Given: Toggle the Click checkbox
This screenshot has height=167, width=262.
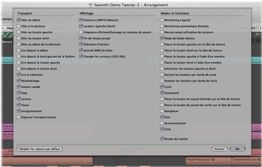Looking at the screenshot, I should pos(162,129).
